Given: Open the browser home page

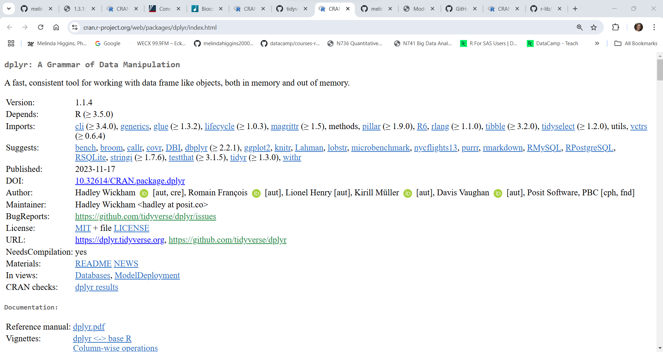Looking at the screenshot, I should click(x=56, y=27).
